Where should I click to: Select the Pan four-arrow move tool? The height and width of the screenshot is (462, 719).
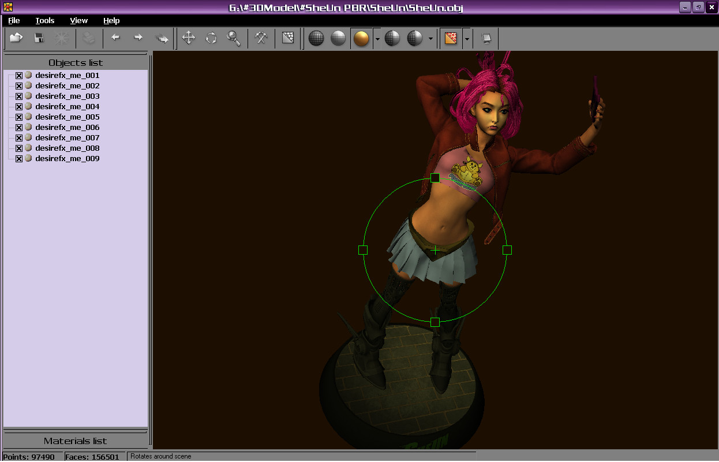point(188,38)
